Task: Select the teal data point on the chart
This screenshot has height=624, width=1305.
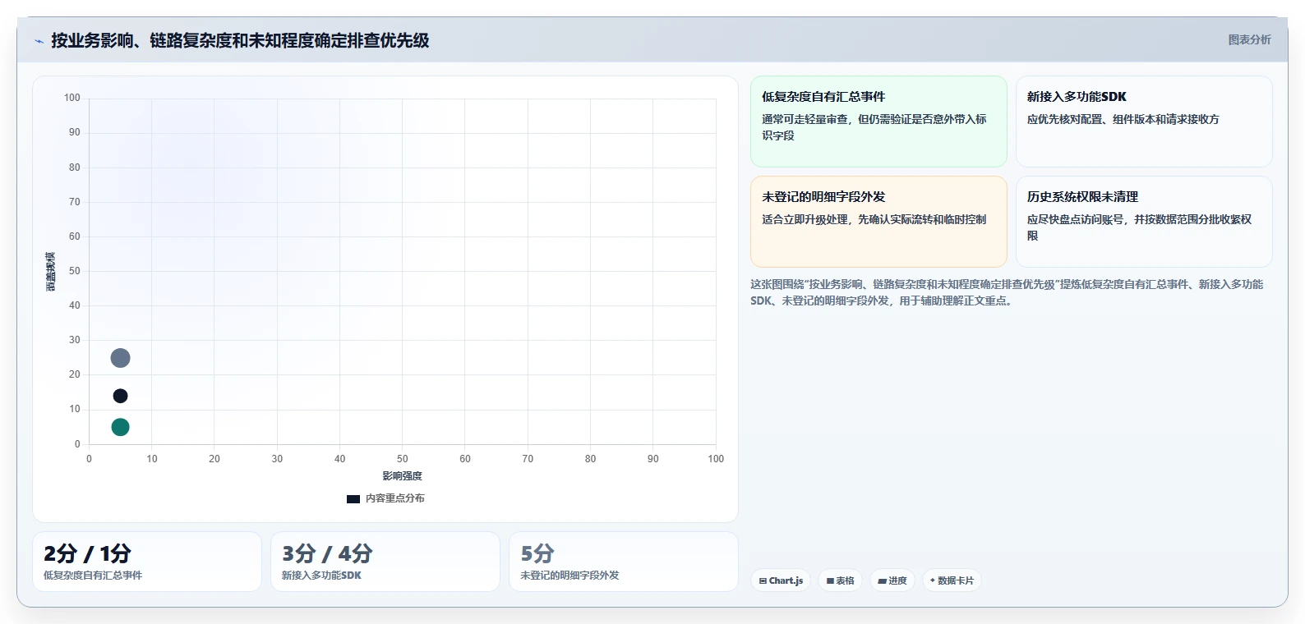Action: [120, 427]
